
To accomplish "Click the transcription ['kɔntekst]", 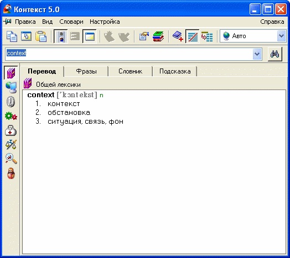I will [x=77, y=95].
